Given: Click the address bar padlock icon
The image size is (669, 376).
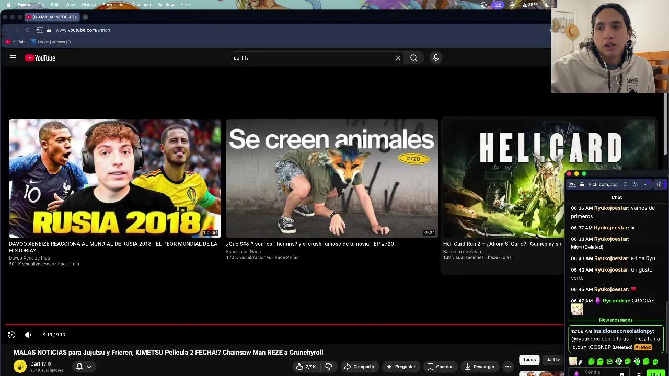Looking at the screenshot, I should (49, 30).
